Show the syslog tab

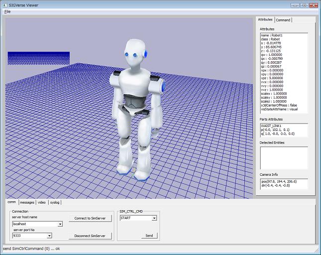[55, 202]
